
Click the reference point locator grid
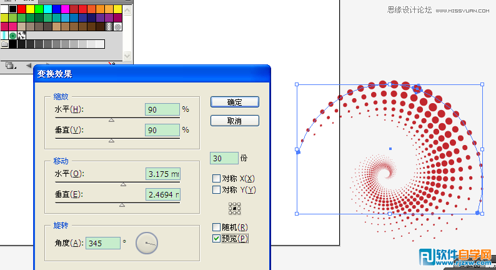coord(234,209)
